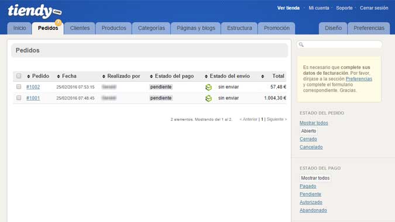Select the Abierto order status filter
The width and height of the screenshot is (395, 222).
308,131
